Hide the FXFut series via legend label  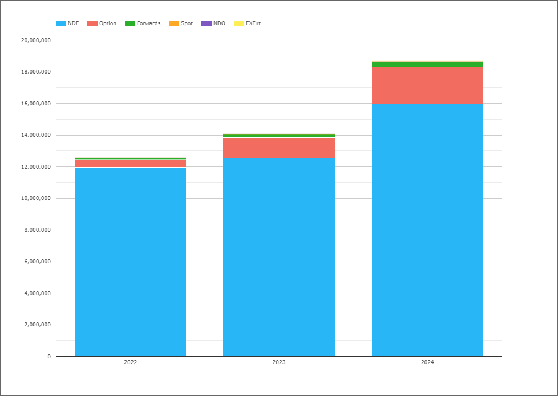(x=253, y=23)
